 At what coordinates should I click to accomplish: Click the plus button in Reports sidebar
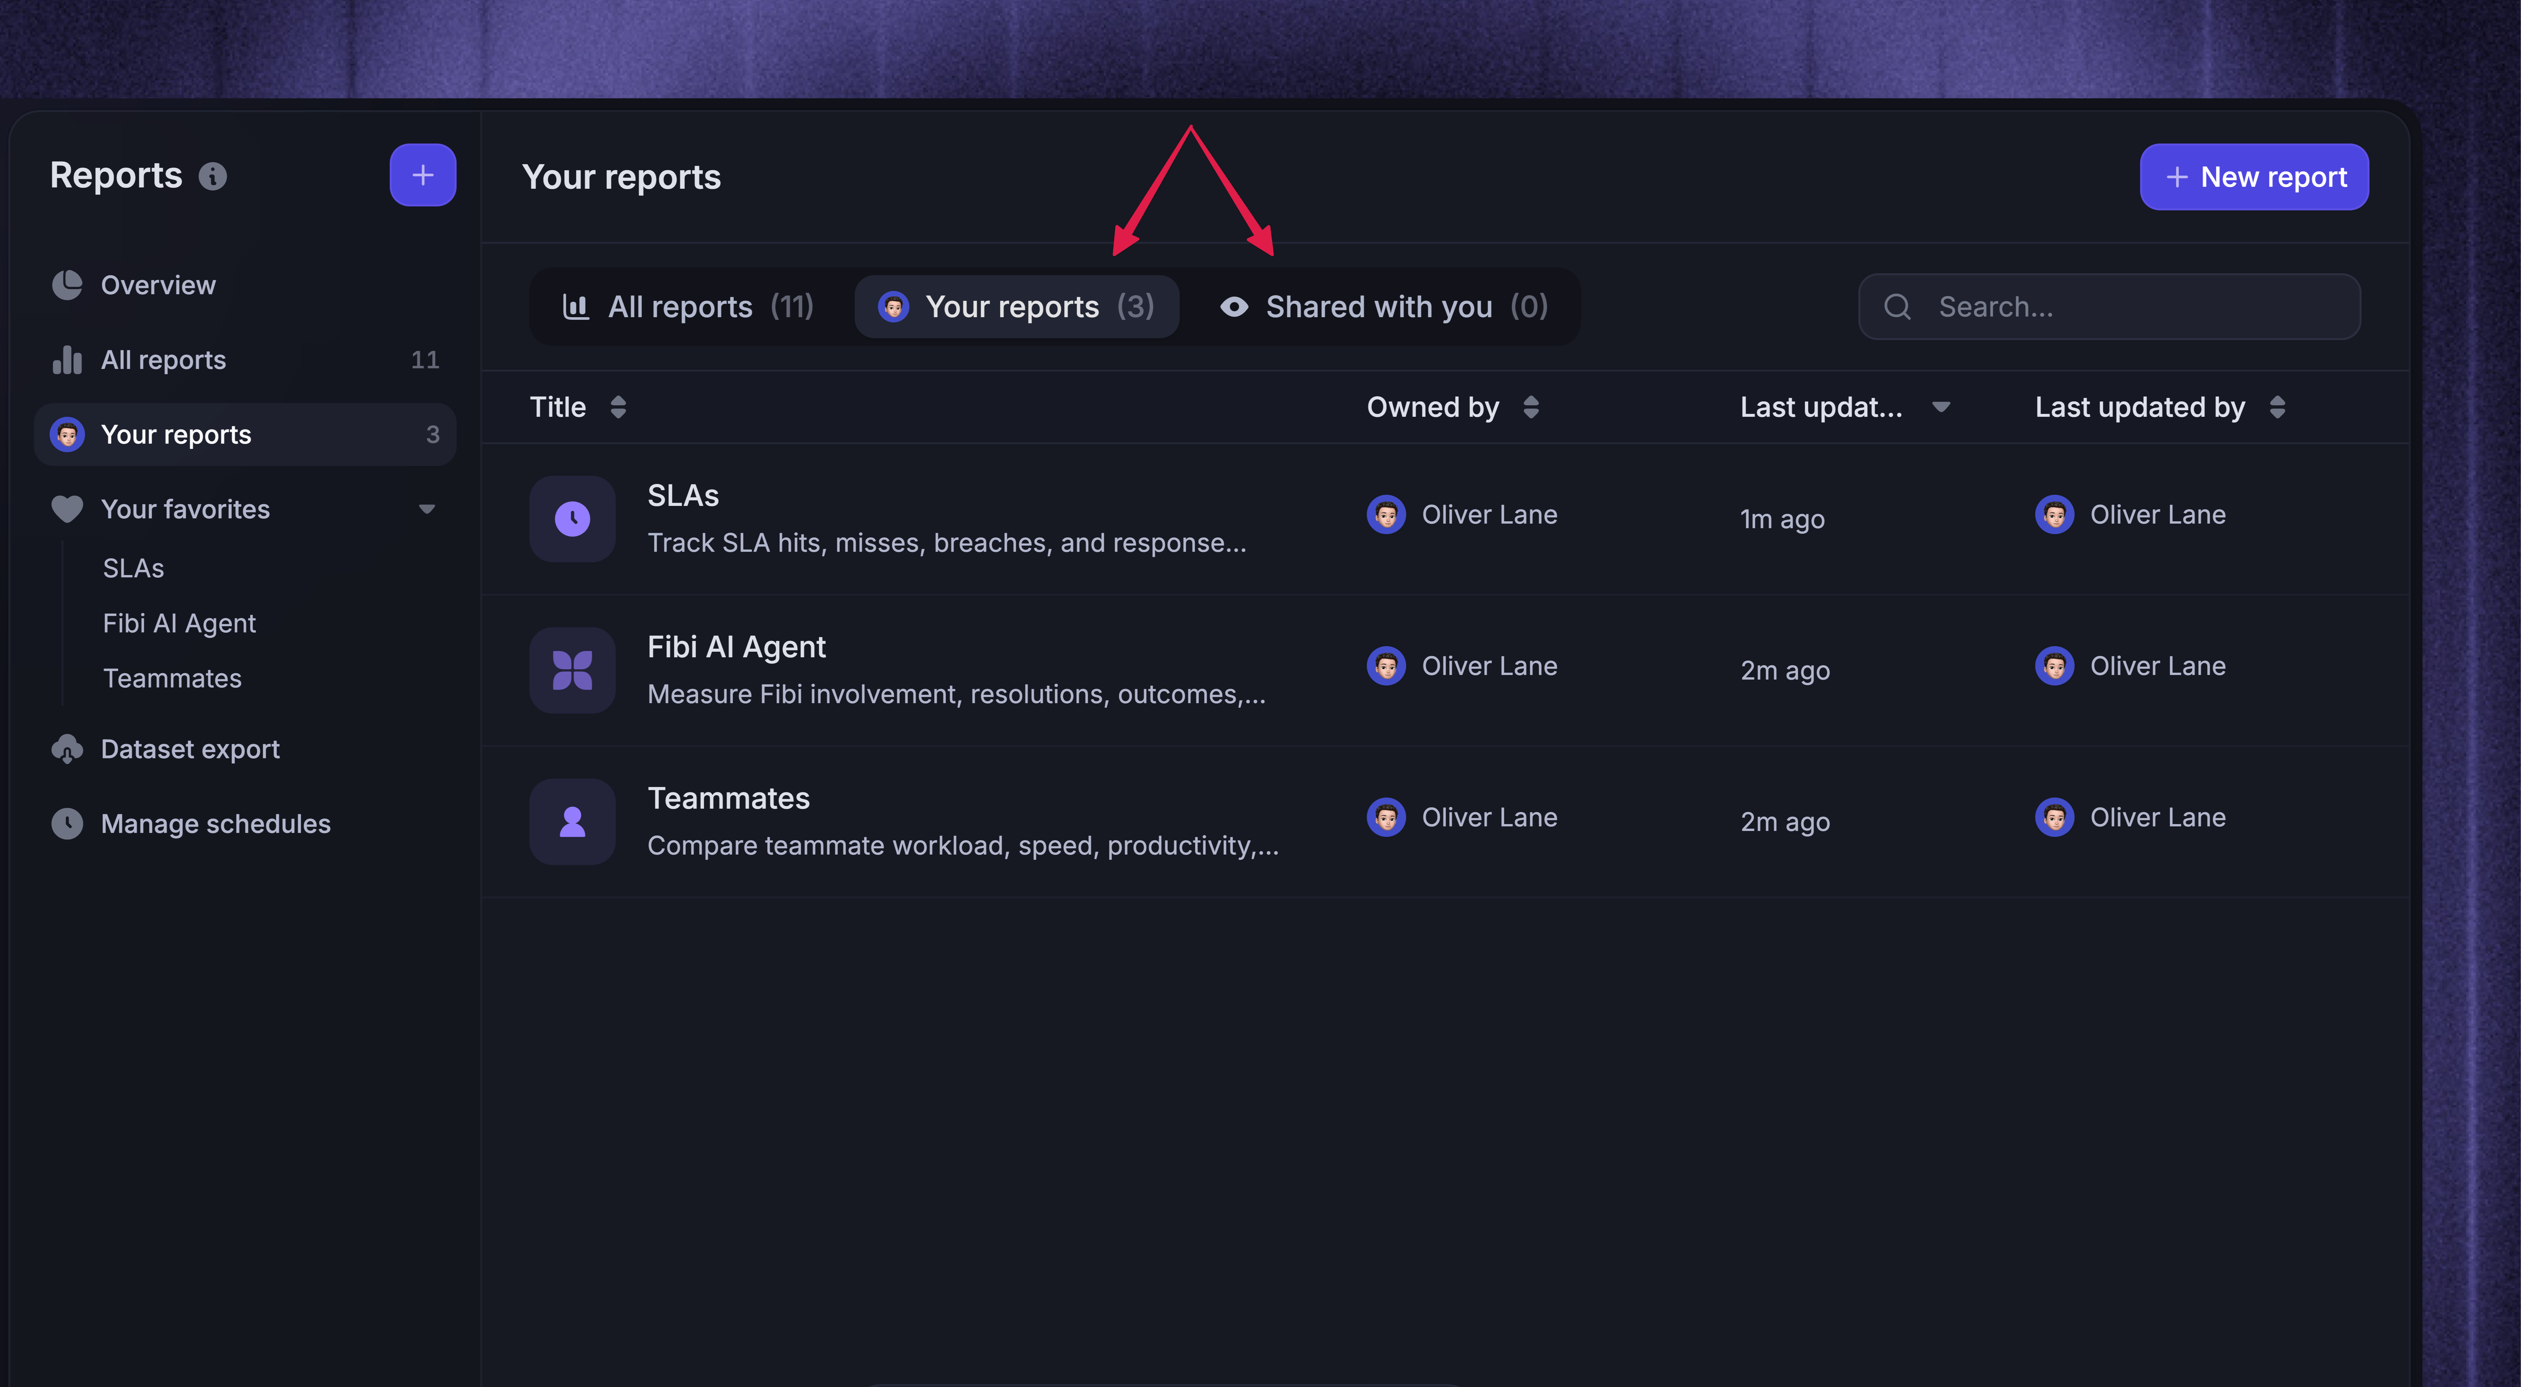(423, 175)
